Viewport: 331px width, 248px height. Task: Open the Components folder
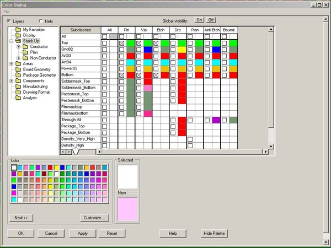tap(34, 81)
